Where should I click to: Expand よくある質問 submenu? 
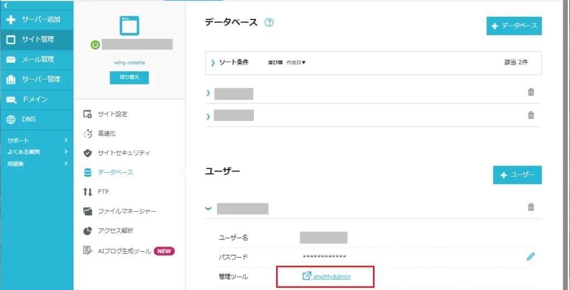coord(36,152)
